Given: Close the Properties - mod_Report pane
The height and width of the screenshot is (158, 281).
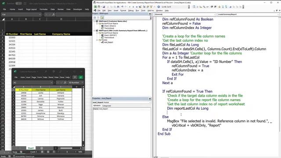Looking at the screenshot, I should [x=150, y=99].
